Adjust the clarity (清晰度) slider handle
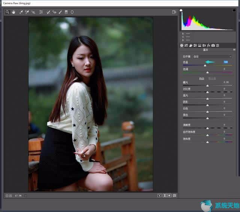This screenshot has width=240, height=212. click(207, 128)
